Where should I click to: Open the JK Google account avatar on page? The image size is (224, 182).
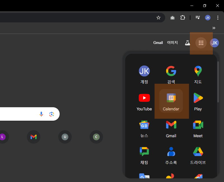[214, 43]
